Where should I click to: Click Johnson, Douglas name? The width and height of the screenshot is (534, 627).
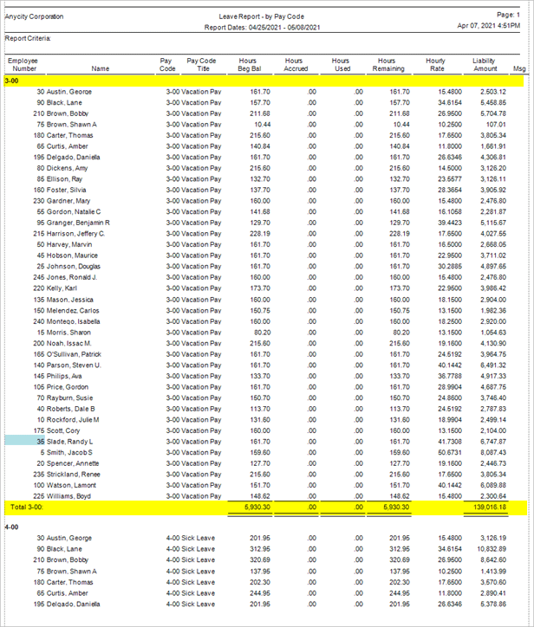pos(74,267)
